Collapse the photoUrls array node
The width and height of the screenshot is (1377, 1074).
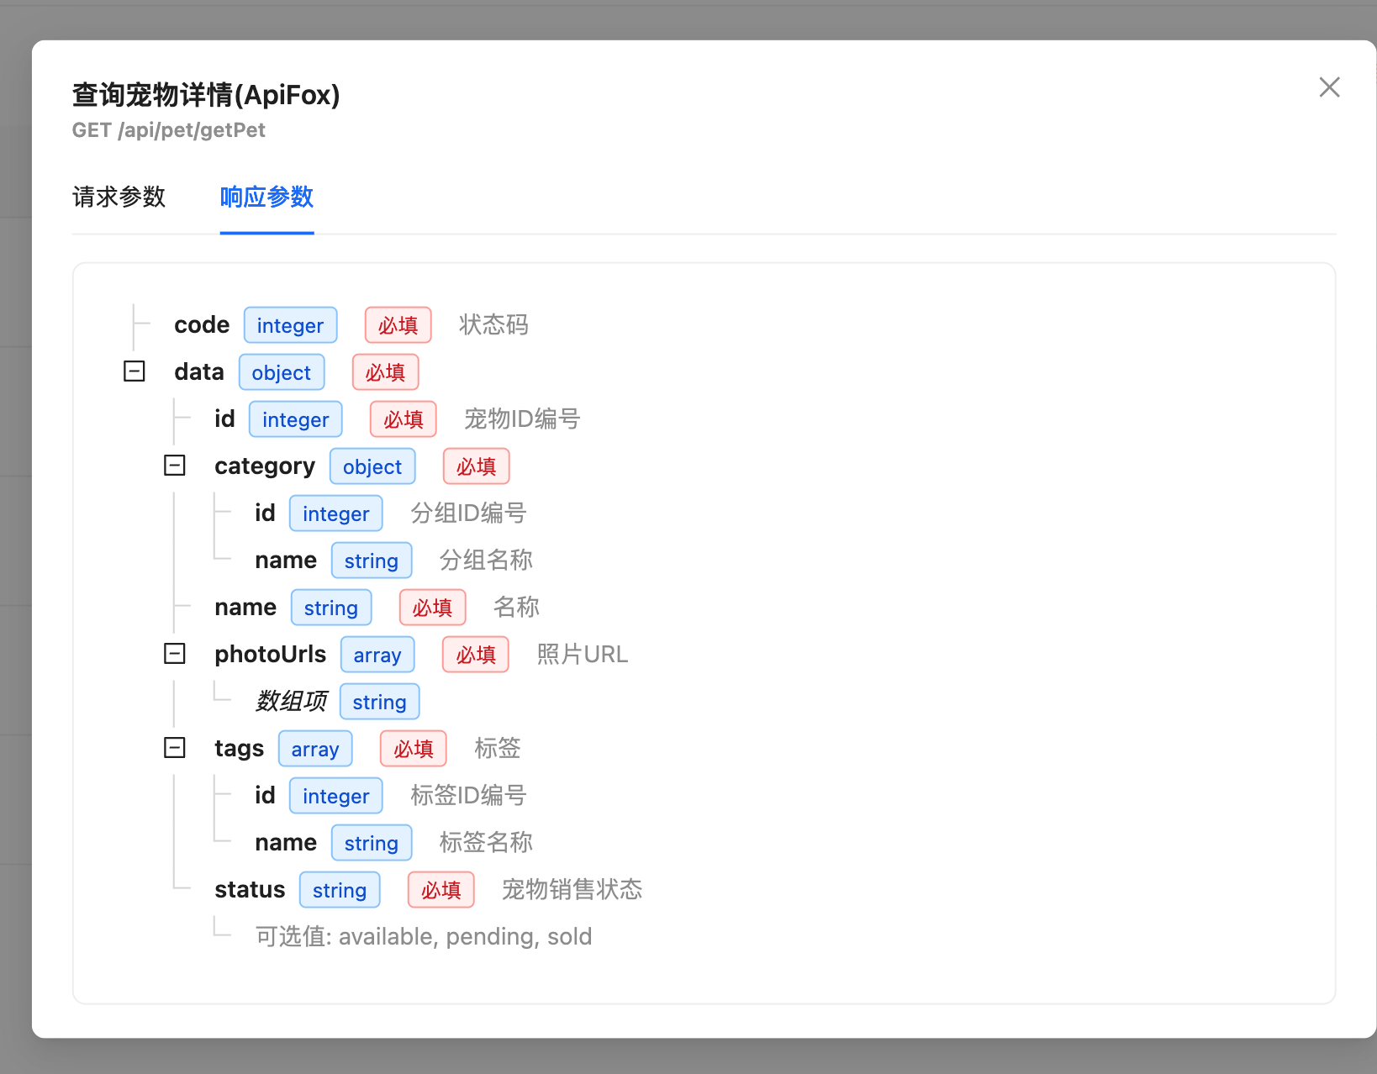point(175,654)
